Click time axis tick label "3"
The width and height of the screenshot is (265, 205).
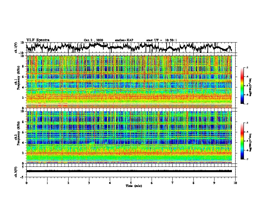(x=89, y=183)
